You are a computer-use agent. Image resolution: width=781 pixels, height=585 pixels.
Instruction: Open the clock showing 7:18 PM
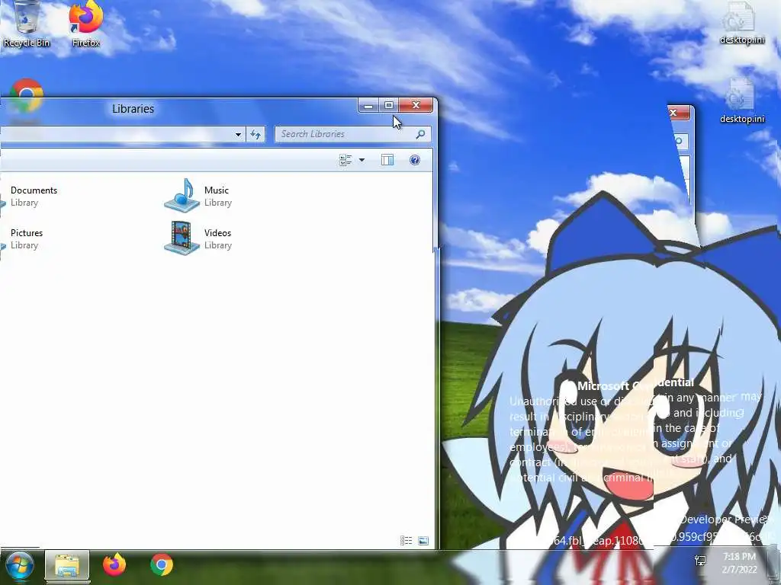[x=739, y=563]
